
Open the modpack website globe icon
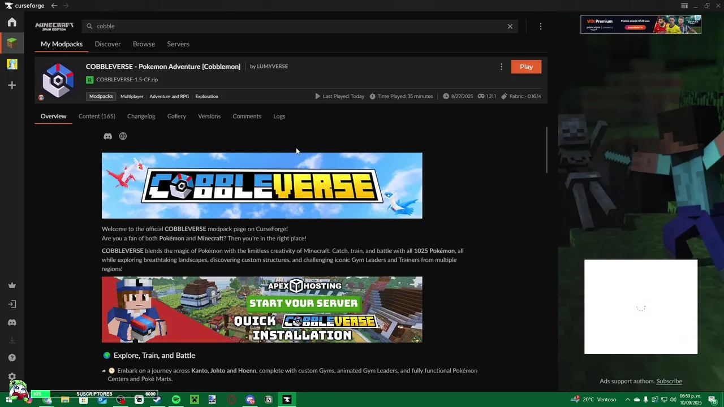point(123,136)
